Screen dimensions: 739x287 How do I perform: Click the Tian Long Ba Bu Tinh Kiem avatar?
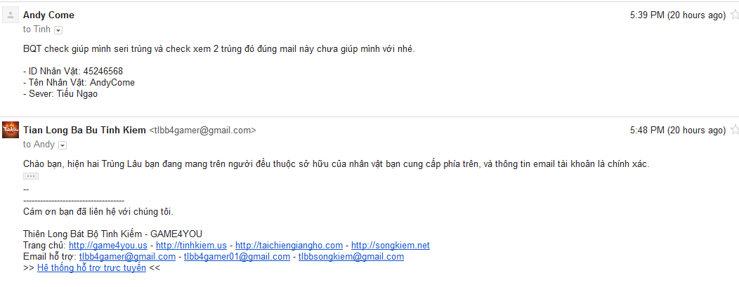pyautogui.click(x=11, y=130)
